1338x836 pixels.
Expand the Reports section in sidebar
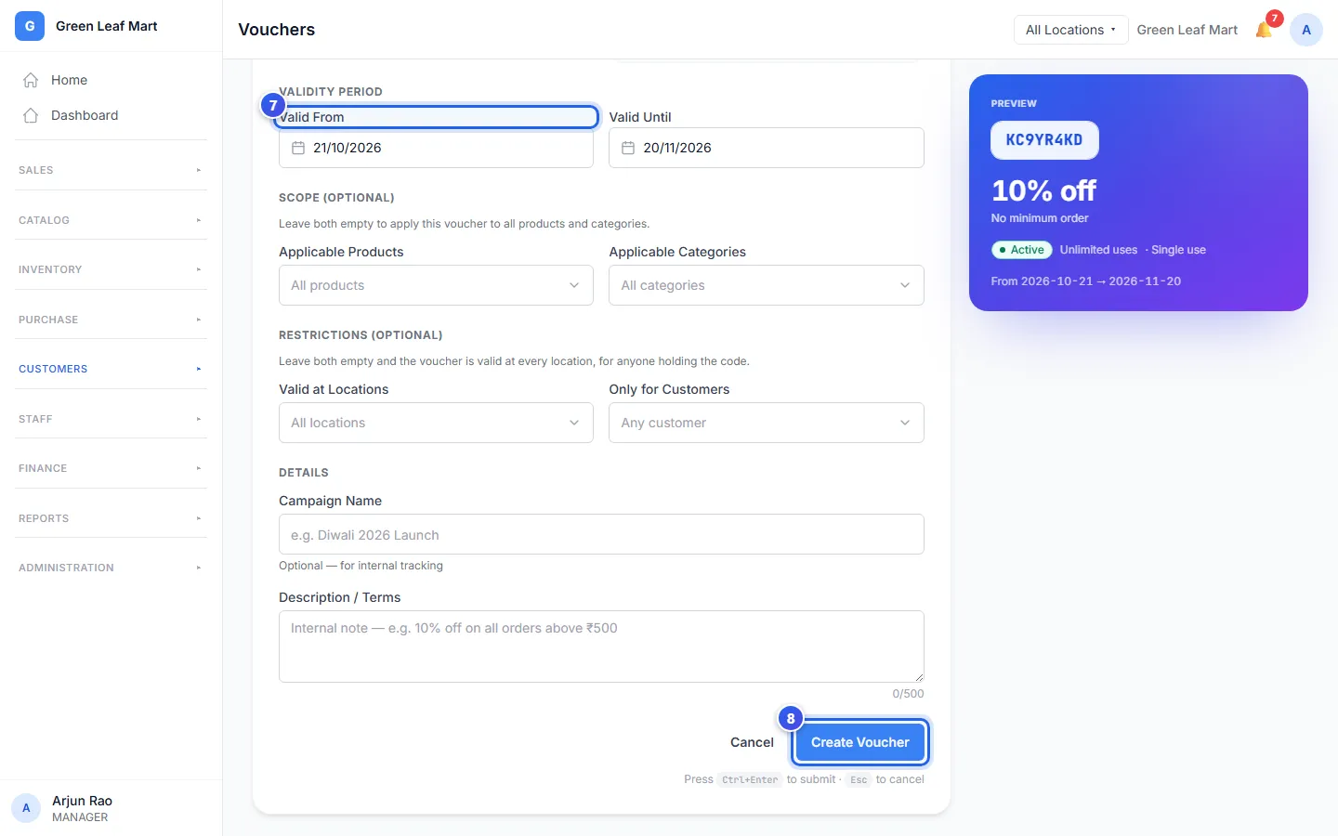click(111, 518)
